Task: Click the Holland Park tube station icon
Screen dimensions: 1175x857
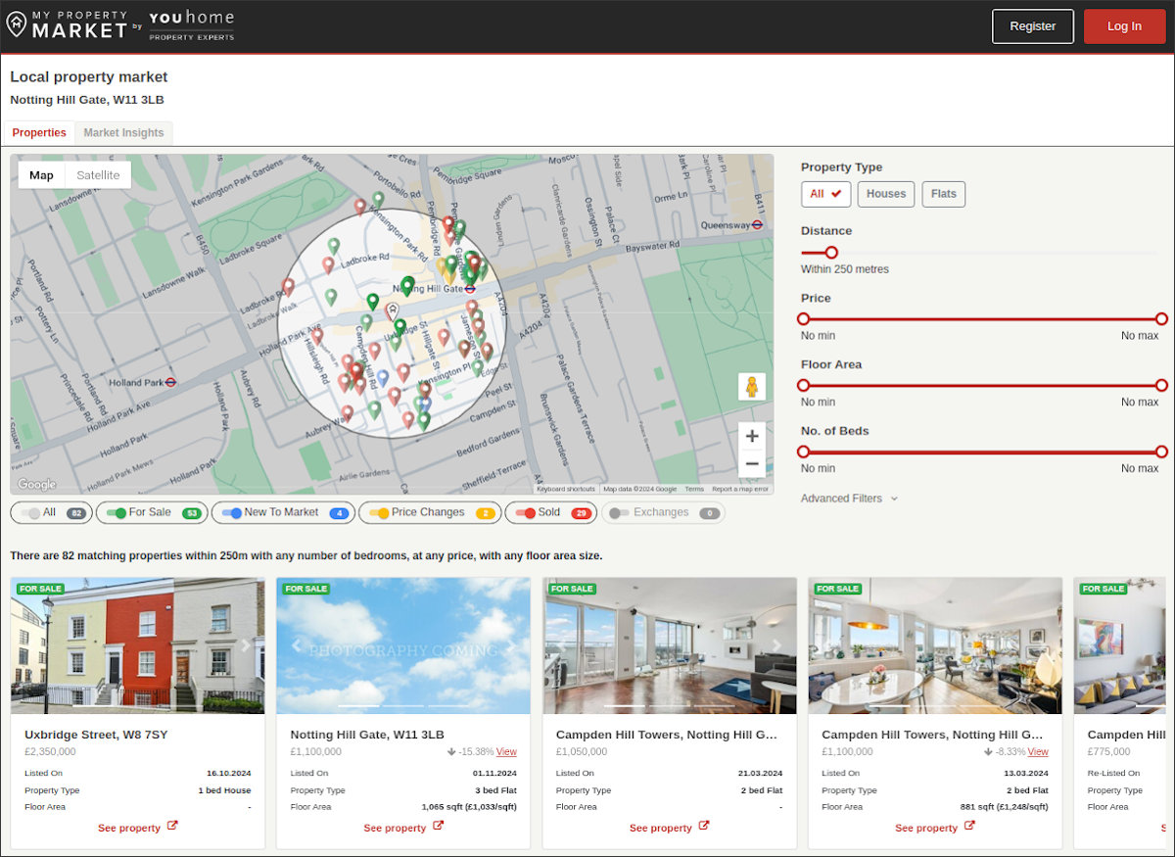Action: tap(171, 382)
